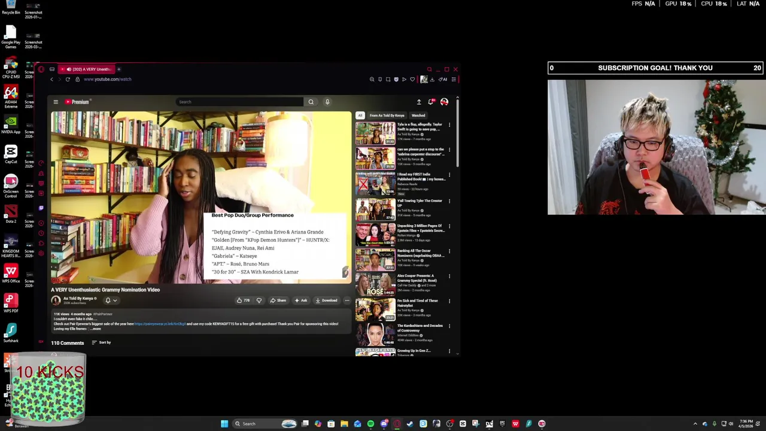Open the Surfshark desktop icon
The height and width of the screenshot is (431, 766).
coord(11,333)
